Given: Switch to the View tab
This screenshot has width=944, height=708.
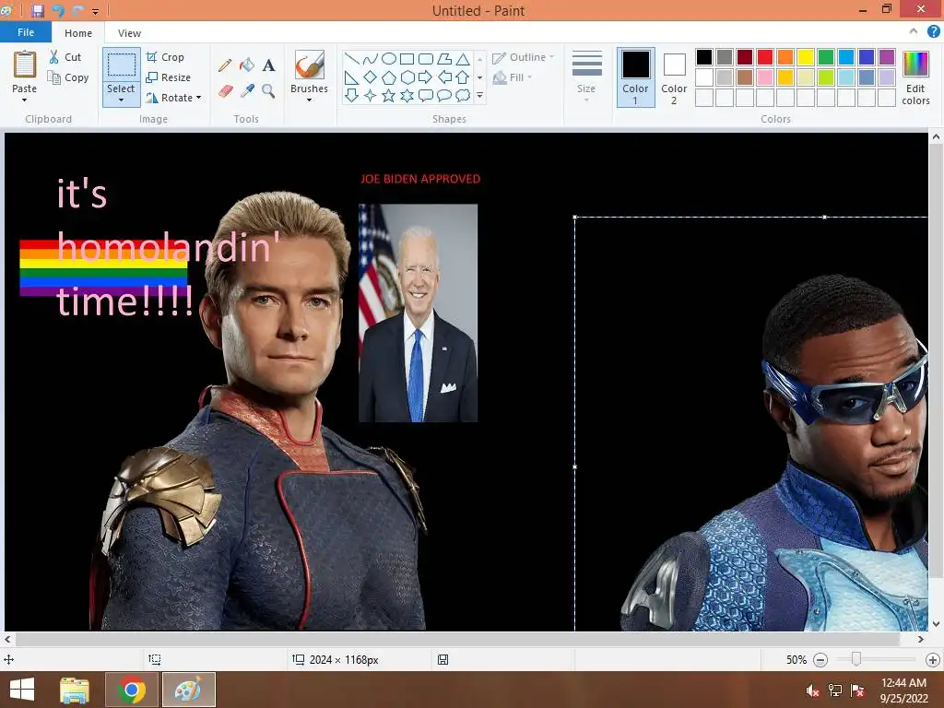Looking at the screenshot, I should [129, 33].
